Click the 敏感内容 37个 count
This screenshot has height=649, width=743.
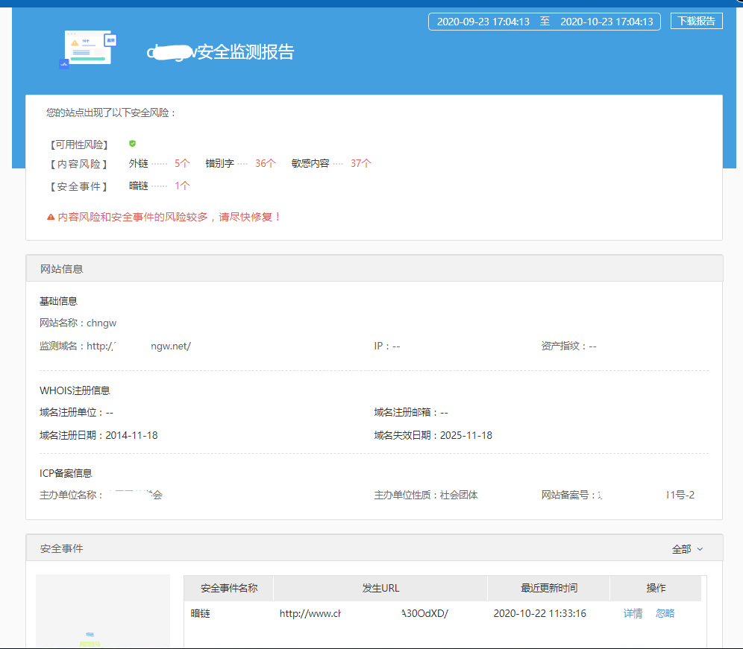[361, 164]
